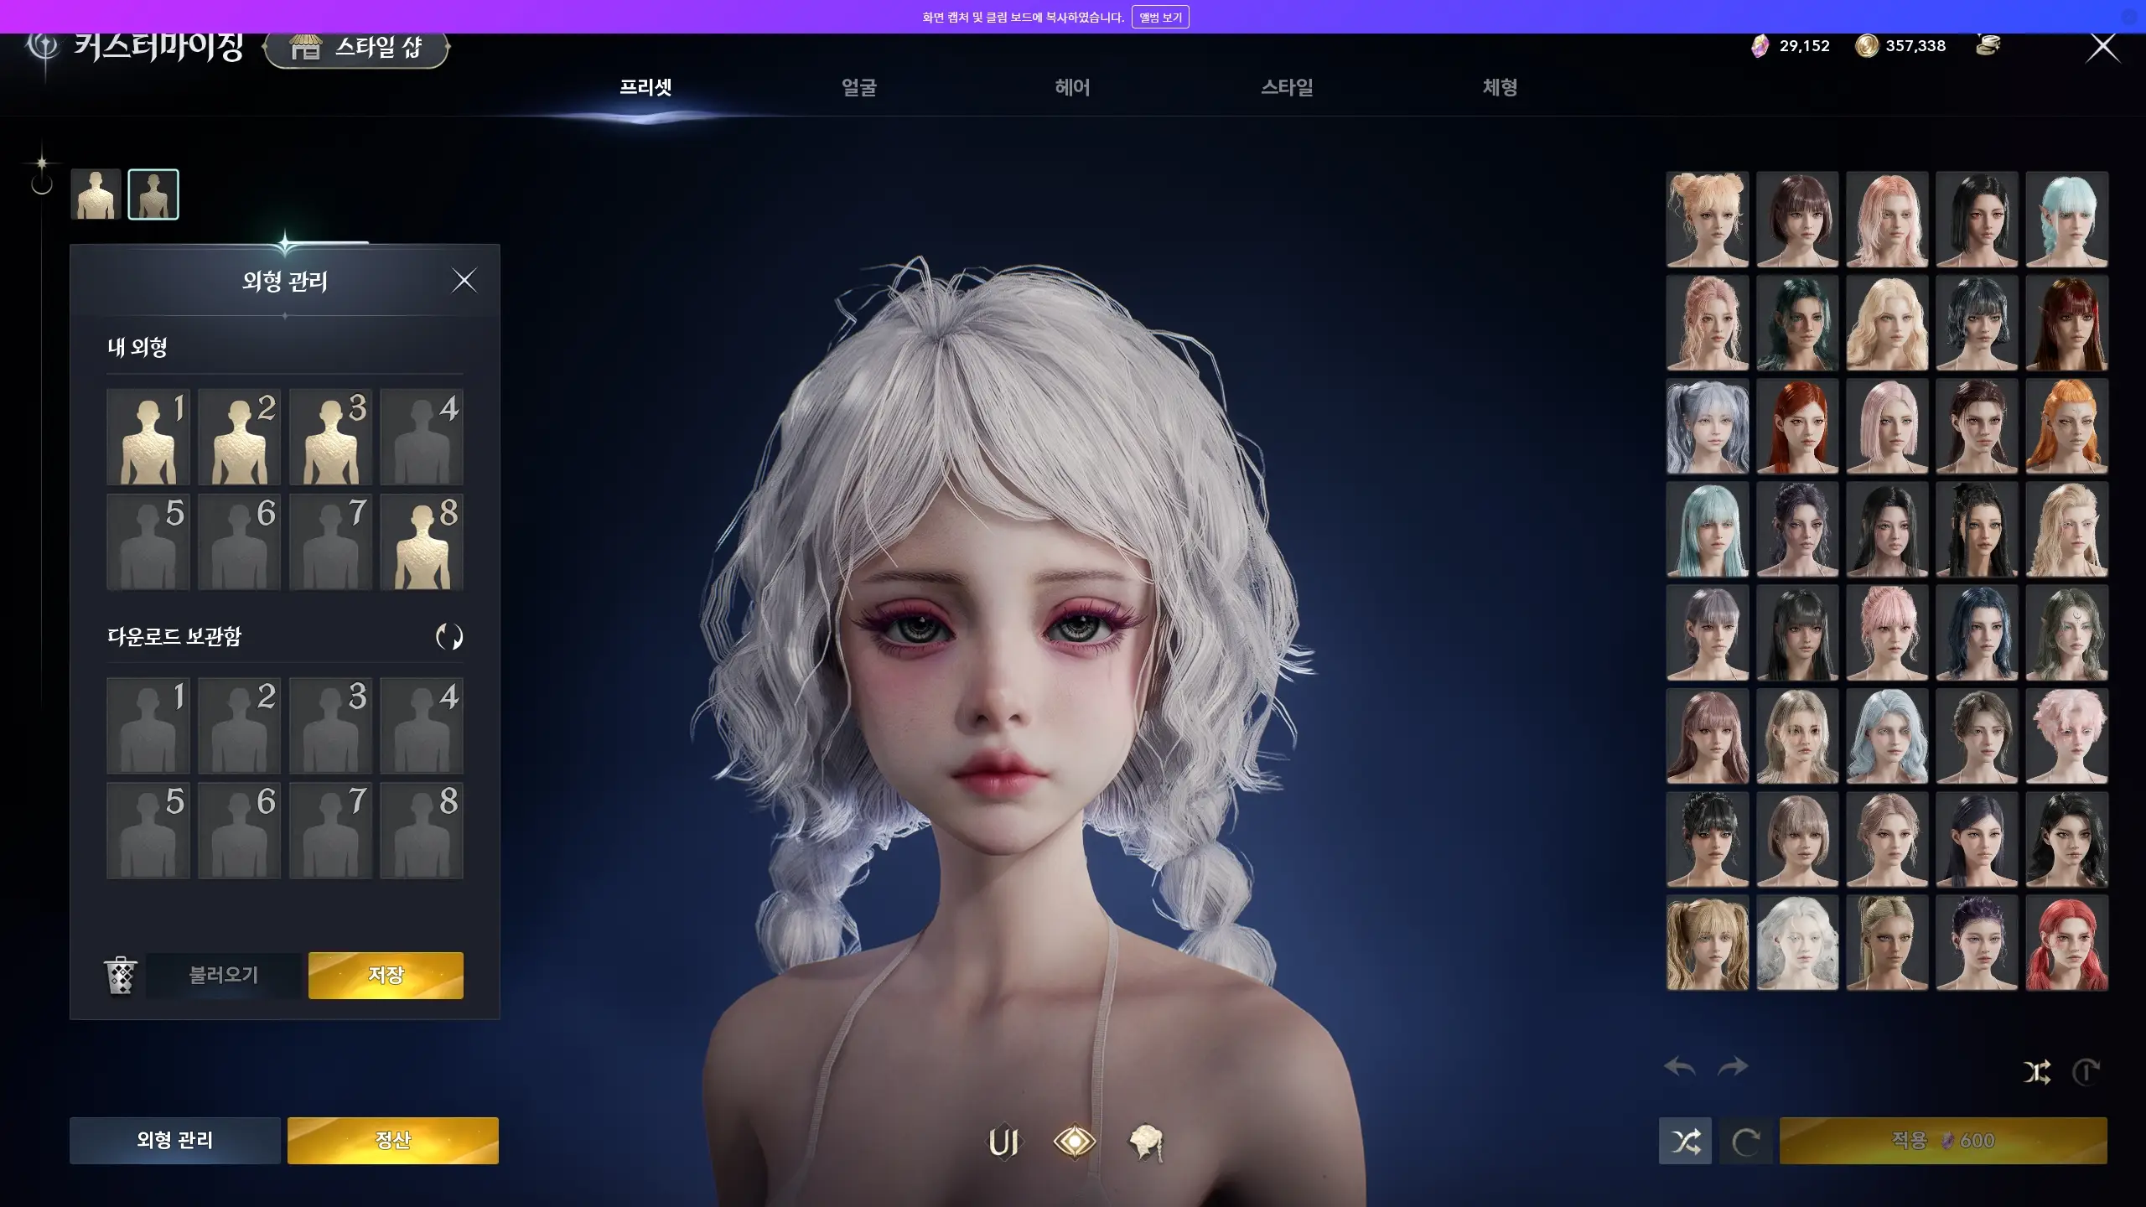Click the undo arrow icon
The image size is (2146, 1207).
coord(1680,1067)
